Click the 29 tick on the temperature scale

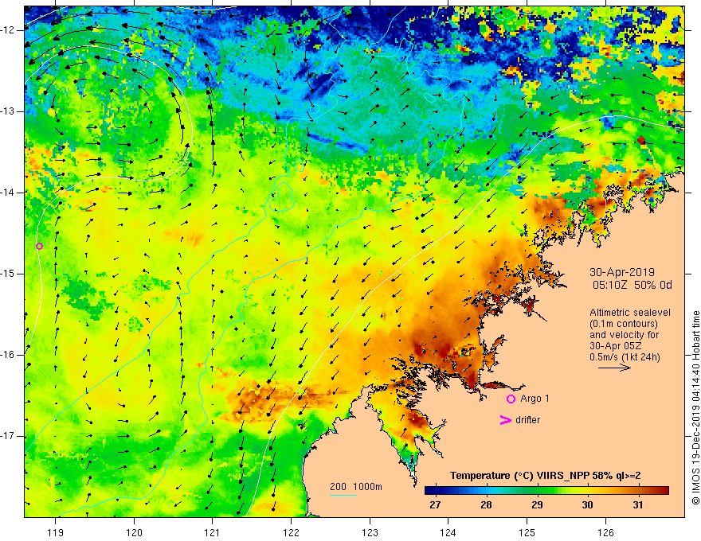click(537, 505)
